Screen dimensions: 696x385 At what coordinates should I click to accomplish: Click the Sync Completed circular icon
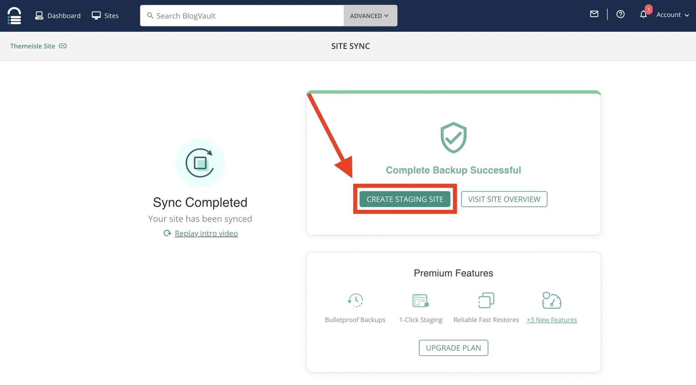[x=200, y=163]
